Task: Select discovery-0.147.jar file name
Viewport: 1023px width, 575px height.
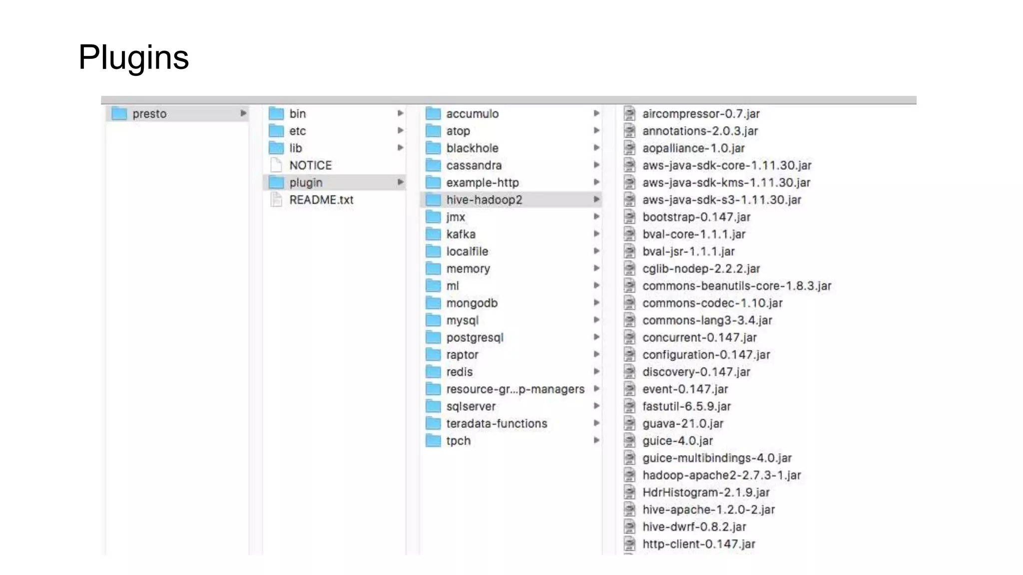Action: (x=696, y=372)
